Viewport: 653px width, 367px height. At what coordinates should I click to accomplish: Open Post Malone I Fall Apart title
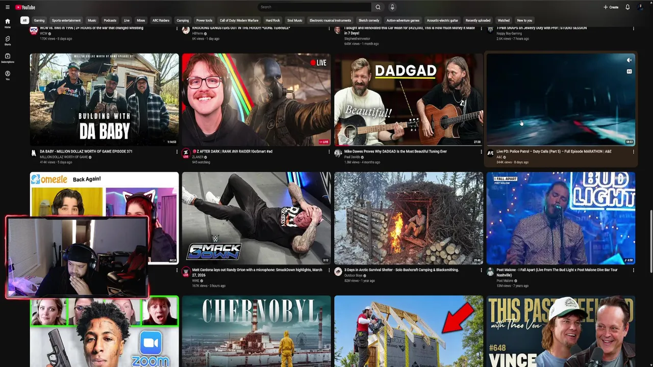click(x=557, y=272)
